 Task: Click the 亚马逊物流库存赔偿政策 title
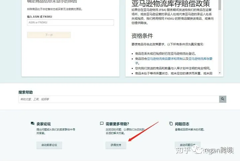171,4
